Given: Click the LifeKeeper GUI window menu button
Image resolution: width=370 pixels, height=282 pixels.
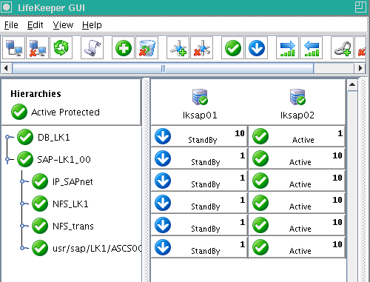Looking at the screenshot, I should tap(7, 7).
